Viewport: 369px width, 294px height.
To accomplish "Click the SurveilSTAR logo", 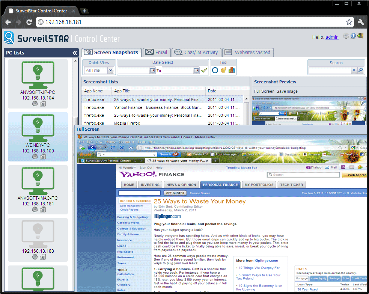I will tap(36, 38).
